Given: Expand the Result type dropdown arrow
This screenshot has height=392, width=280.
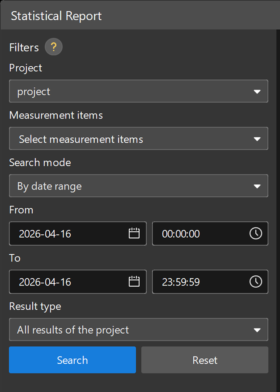Looking at the screenshot, I should point(257,330).
